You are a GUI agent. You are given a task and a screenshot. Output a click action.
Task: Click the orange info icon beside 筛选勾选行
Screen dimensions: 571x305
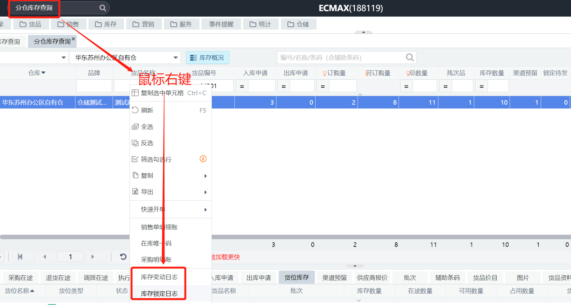(203, 159)
